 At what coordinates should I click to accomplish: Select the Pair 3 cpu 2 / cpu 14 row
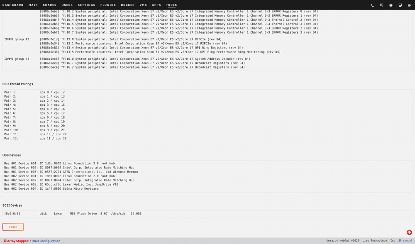pos(34,100)
